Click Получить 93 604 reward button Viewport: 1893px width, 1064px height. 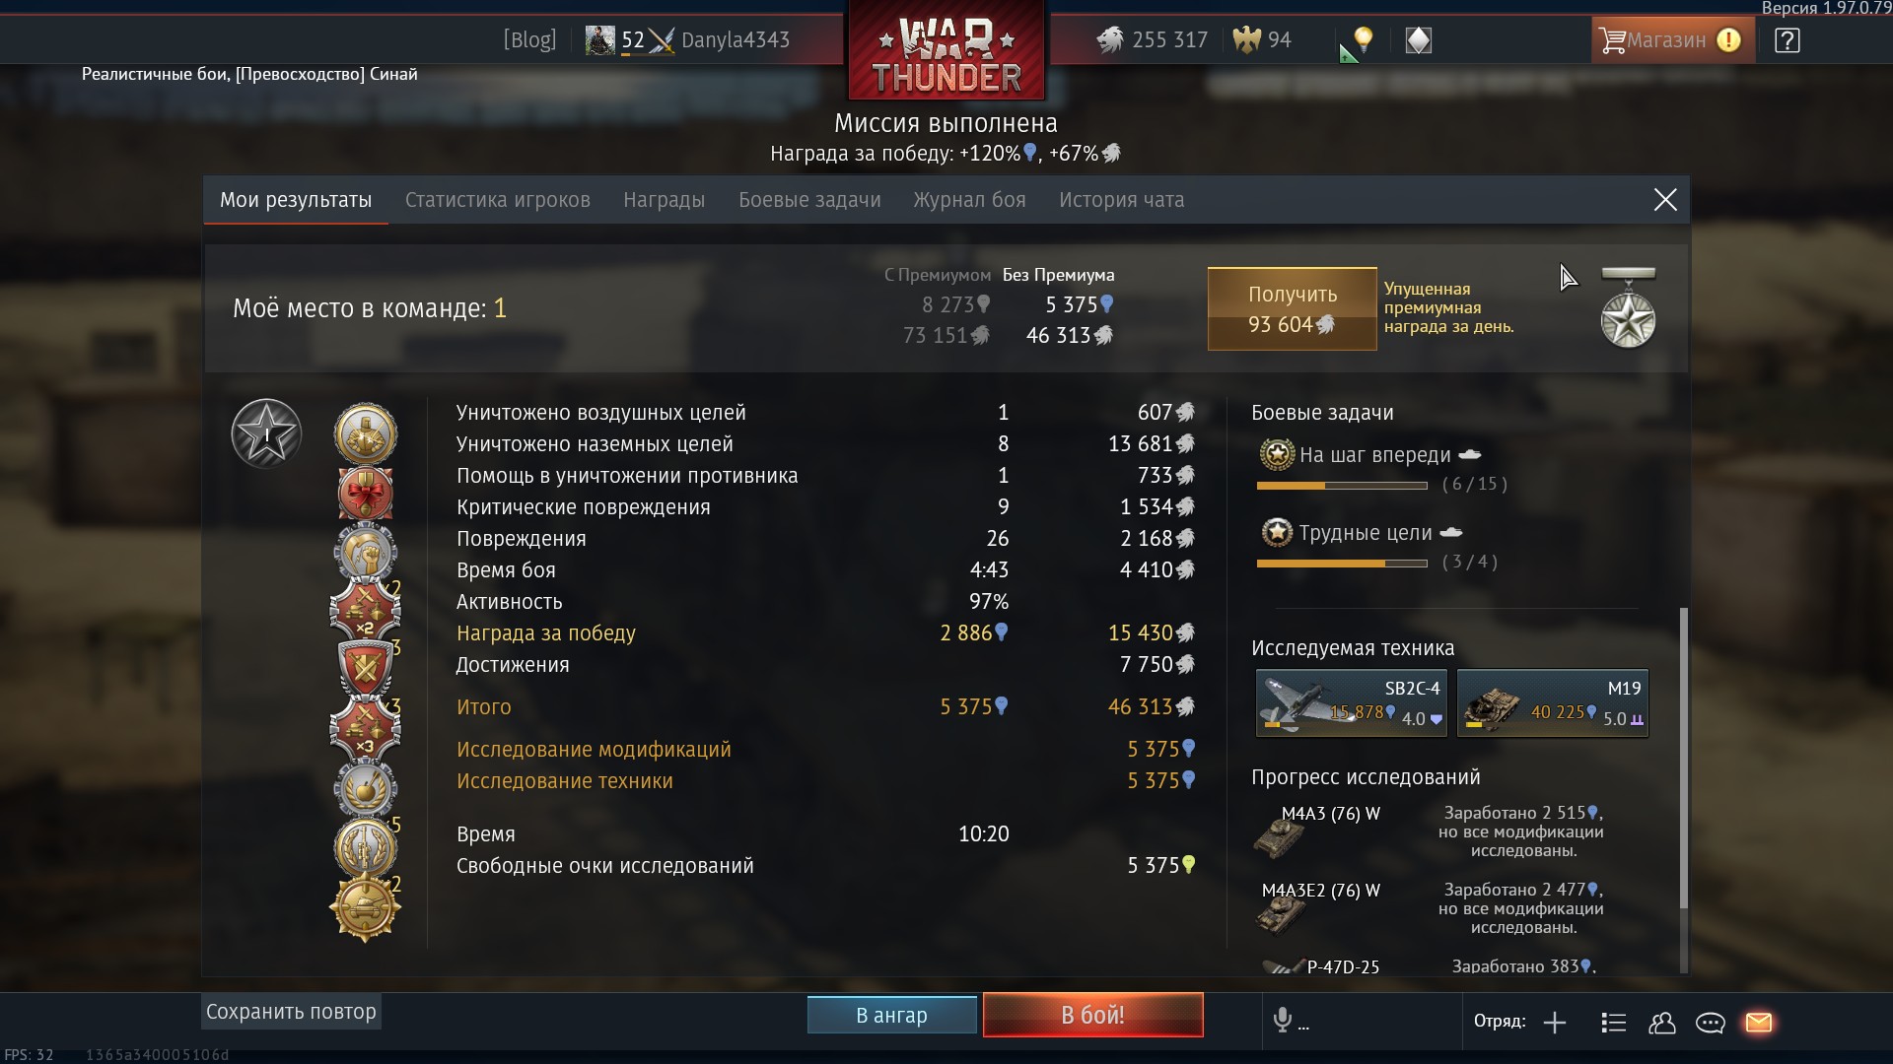[1292, 308]
